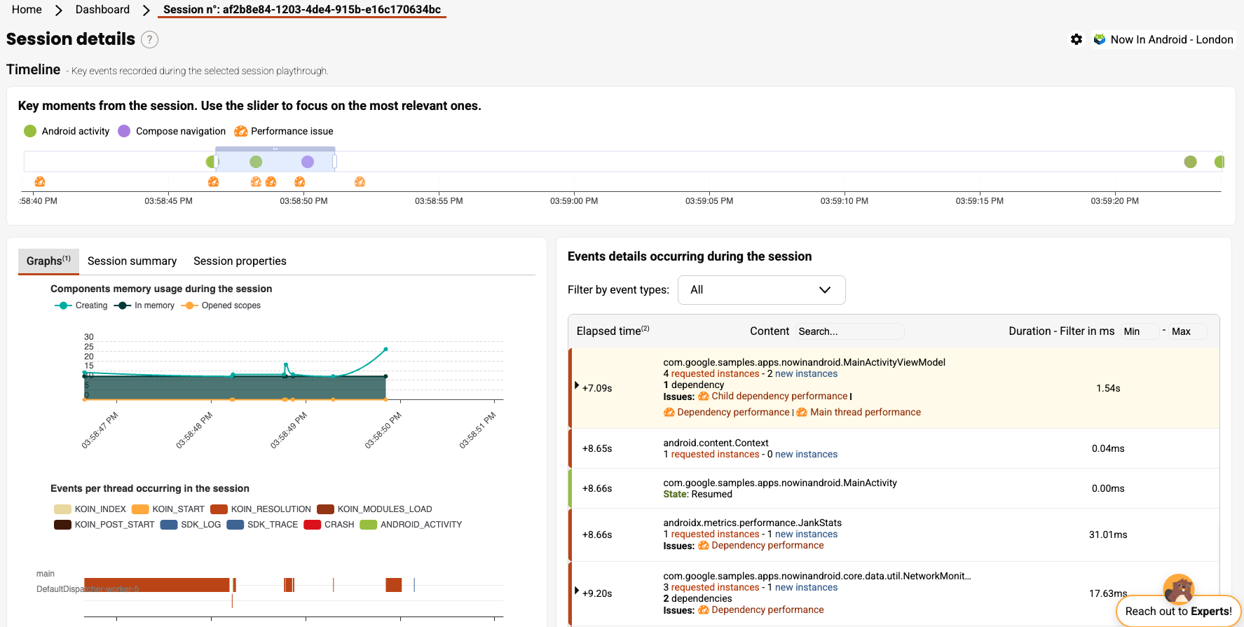Toggle the Opened scopes legend series
Viewport: 1244px width, 627px height.
[221, 305]
